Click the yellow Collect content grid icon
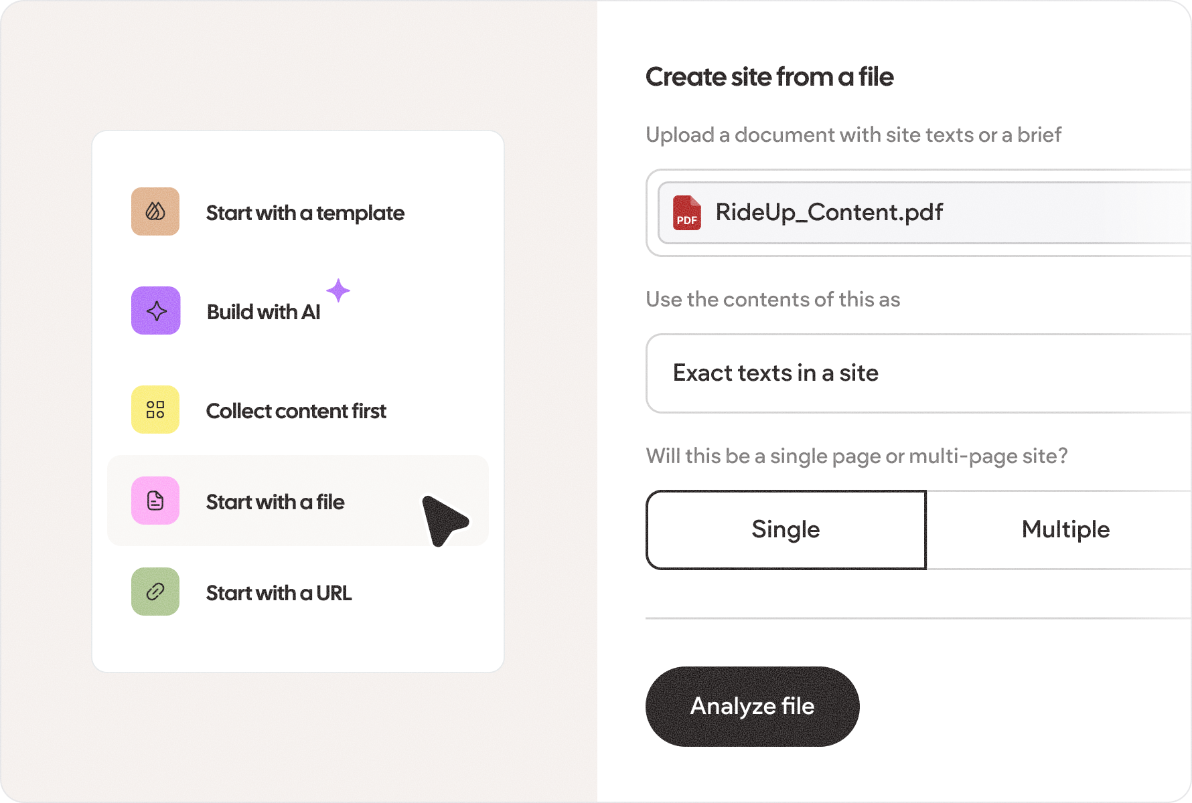 tap(155, 410)
